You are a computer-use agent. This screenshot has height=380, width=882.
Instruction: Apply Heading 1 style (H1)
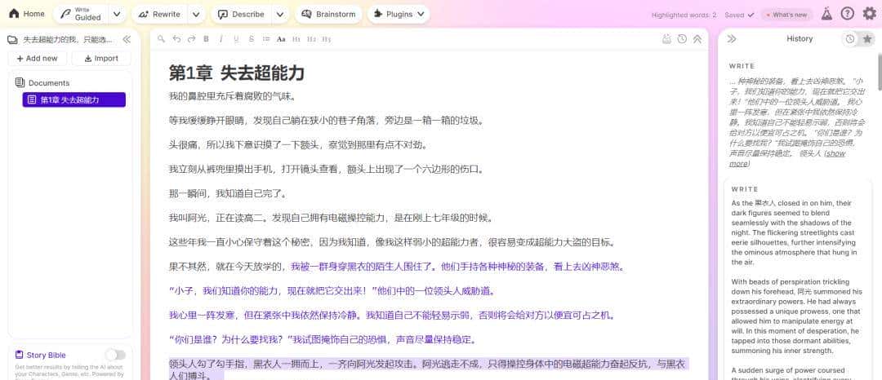pos(296,38)
